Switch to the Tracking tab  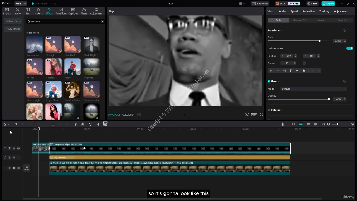324,11
